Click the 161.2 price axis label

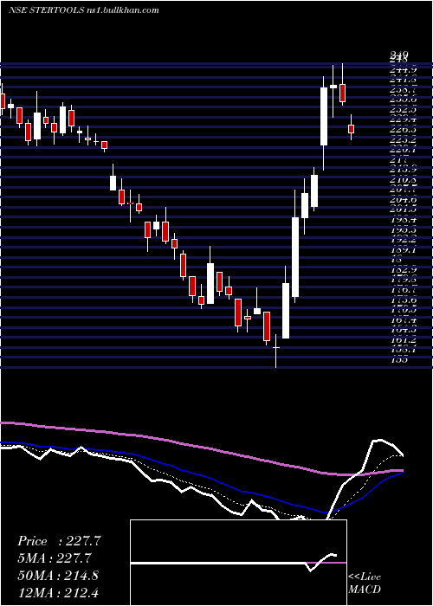403,339
